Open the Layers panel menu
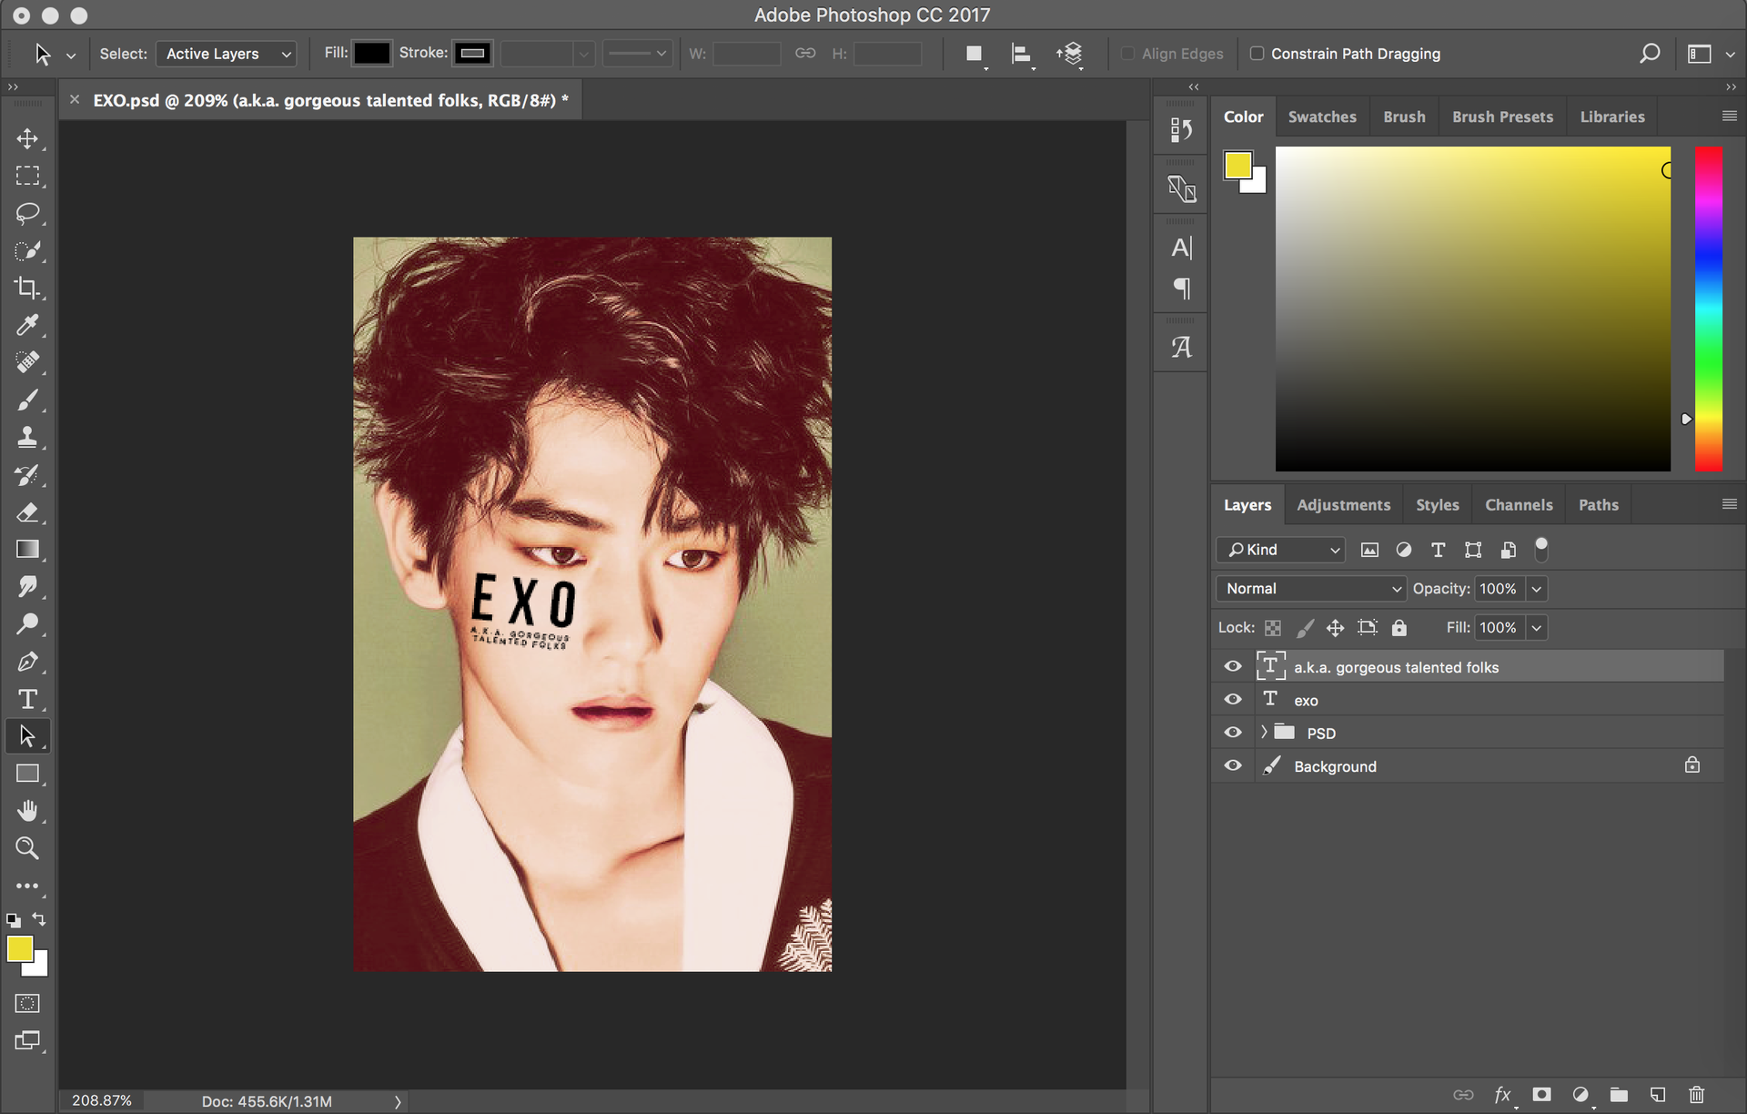Screen dimensions: 1747x1114 coord(1729,504)
